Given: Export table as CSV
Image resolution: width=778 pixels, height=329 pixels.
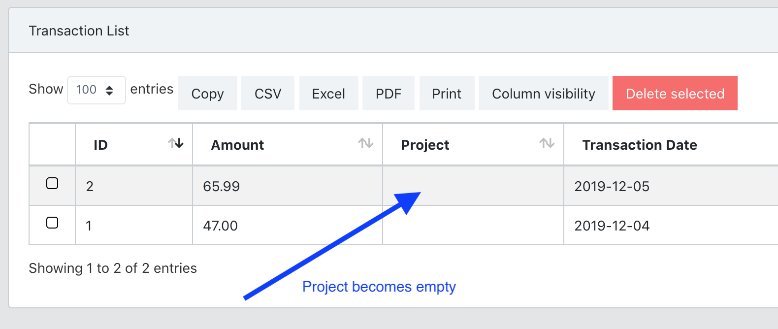Looking at the screenshot, I should pyautogui.click(x=268, y=93).
